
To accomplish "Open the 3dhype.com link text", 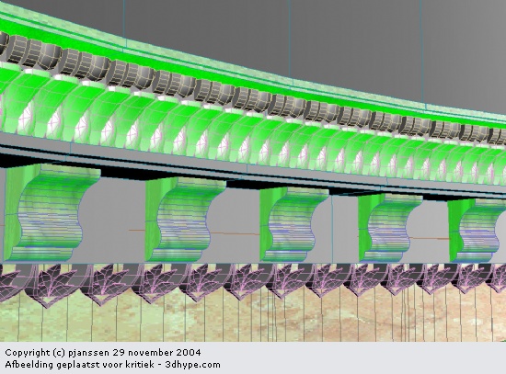I will (x=192, y=365).
